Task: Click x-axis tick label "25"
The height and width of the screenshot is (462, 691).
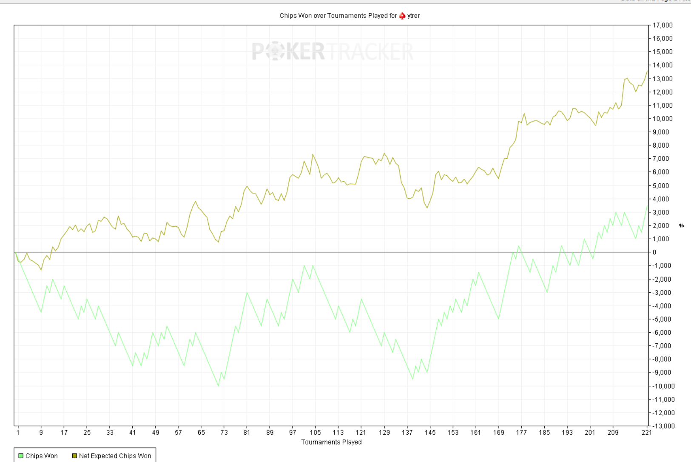Action: [x=87, y=433]
